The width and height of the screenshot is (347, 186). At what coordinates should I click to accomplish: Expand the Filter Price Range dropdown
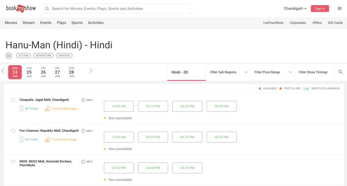(x=272, y=72)
